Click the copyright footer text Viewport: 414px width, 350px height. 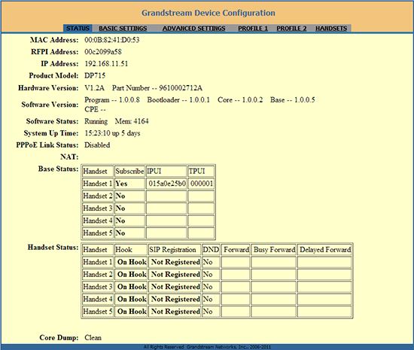point(207,347)
